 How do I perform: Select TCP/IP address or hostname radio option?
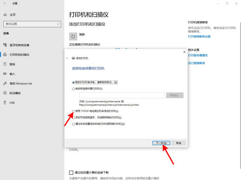[74, 111]
